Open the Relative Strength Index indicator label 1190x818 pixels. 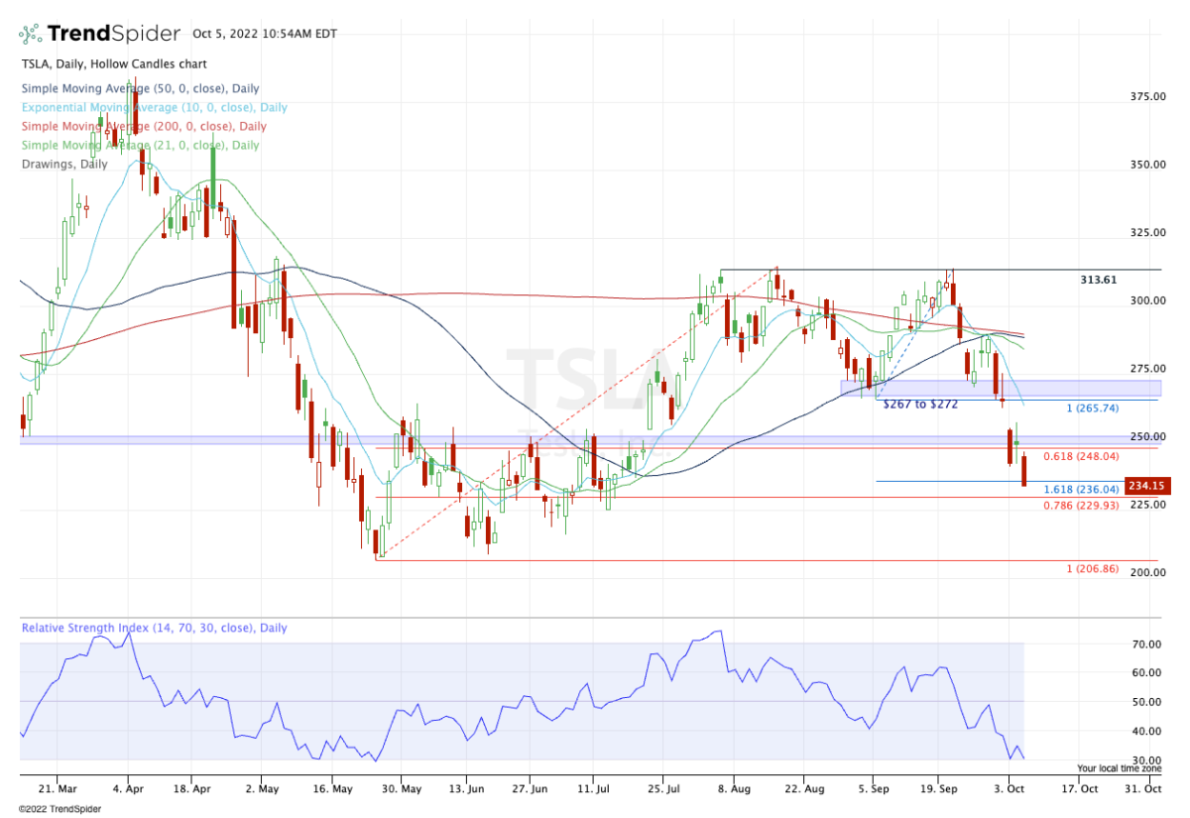point(154,628)
